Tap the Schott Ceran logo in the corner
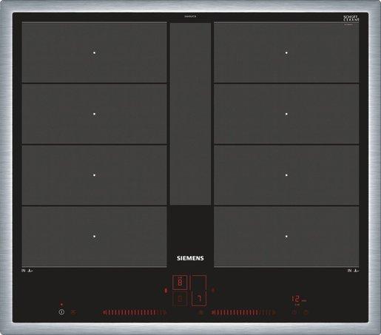The height and width of the screenshot is (335, 381). click(351, 18)
